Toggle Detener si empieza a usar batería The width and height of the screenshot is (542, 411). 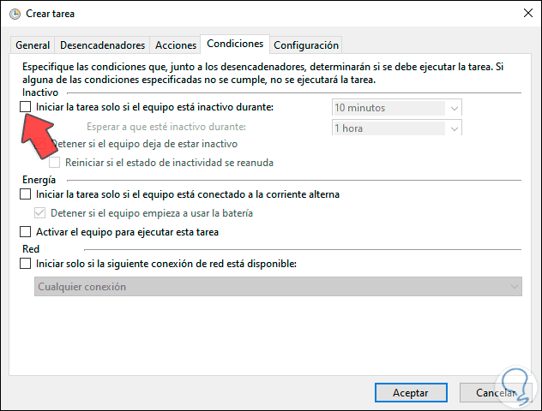point(40,212)
